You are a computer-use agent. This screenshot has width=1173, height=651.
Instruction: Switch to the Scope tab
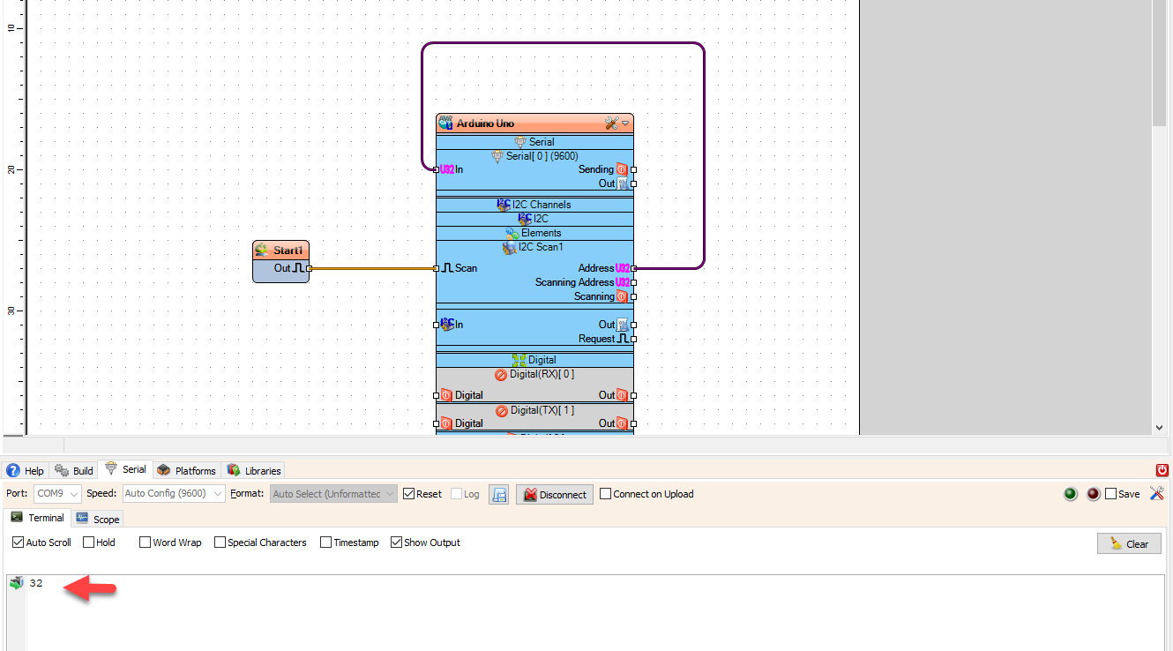click(x=97, y=519)
